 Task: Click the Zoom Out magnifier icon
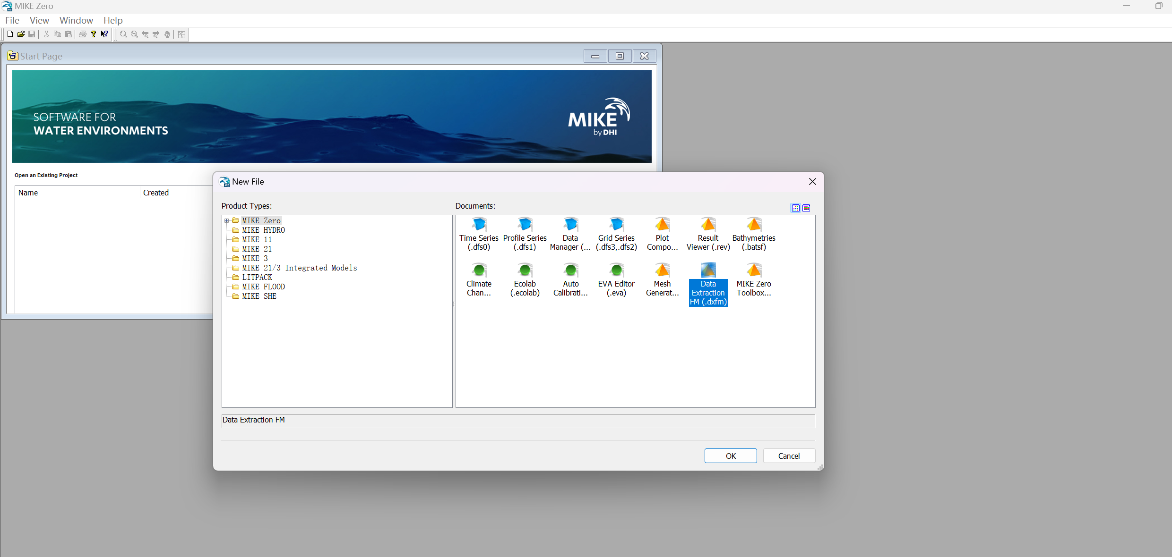pos(134,34)
